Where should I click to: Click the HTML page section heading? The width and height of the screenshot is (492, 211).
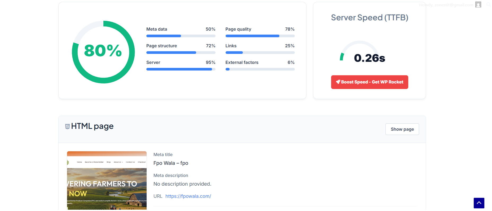[x=92, y=126]
